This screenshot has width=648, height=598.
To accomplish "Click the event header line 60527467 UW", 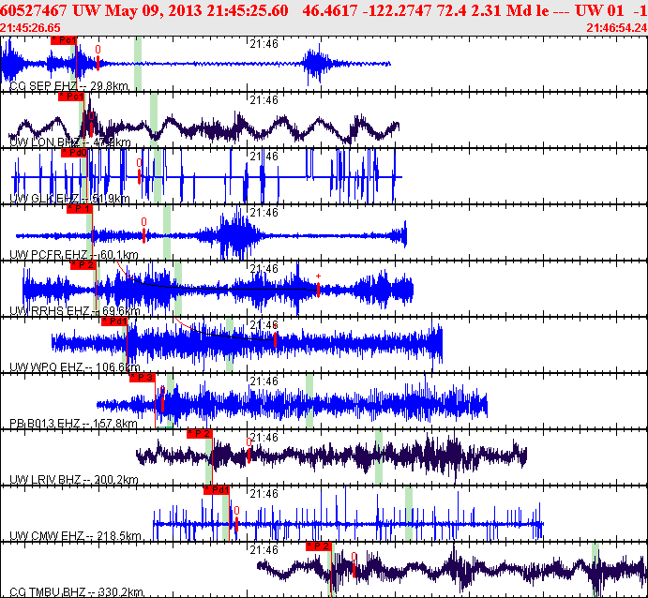I will click(x=324, y=10).
